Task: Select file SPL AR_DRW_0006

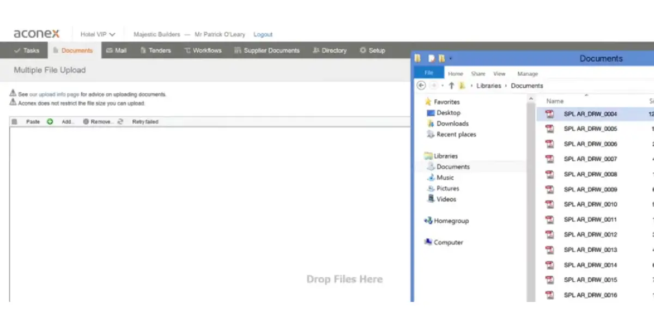Action: [590, 144]
